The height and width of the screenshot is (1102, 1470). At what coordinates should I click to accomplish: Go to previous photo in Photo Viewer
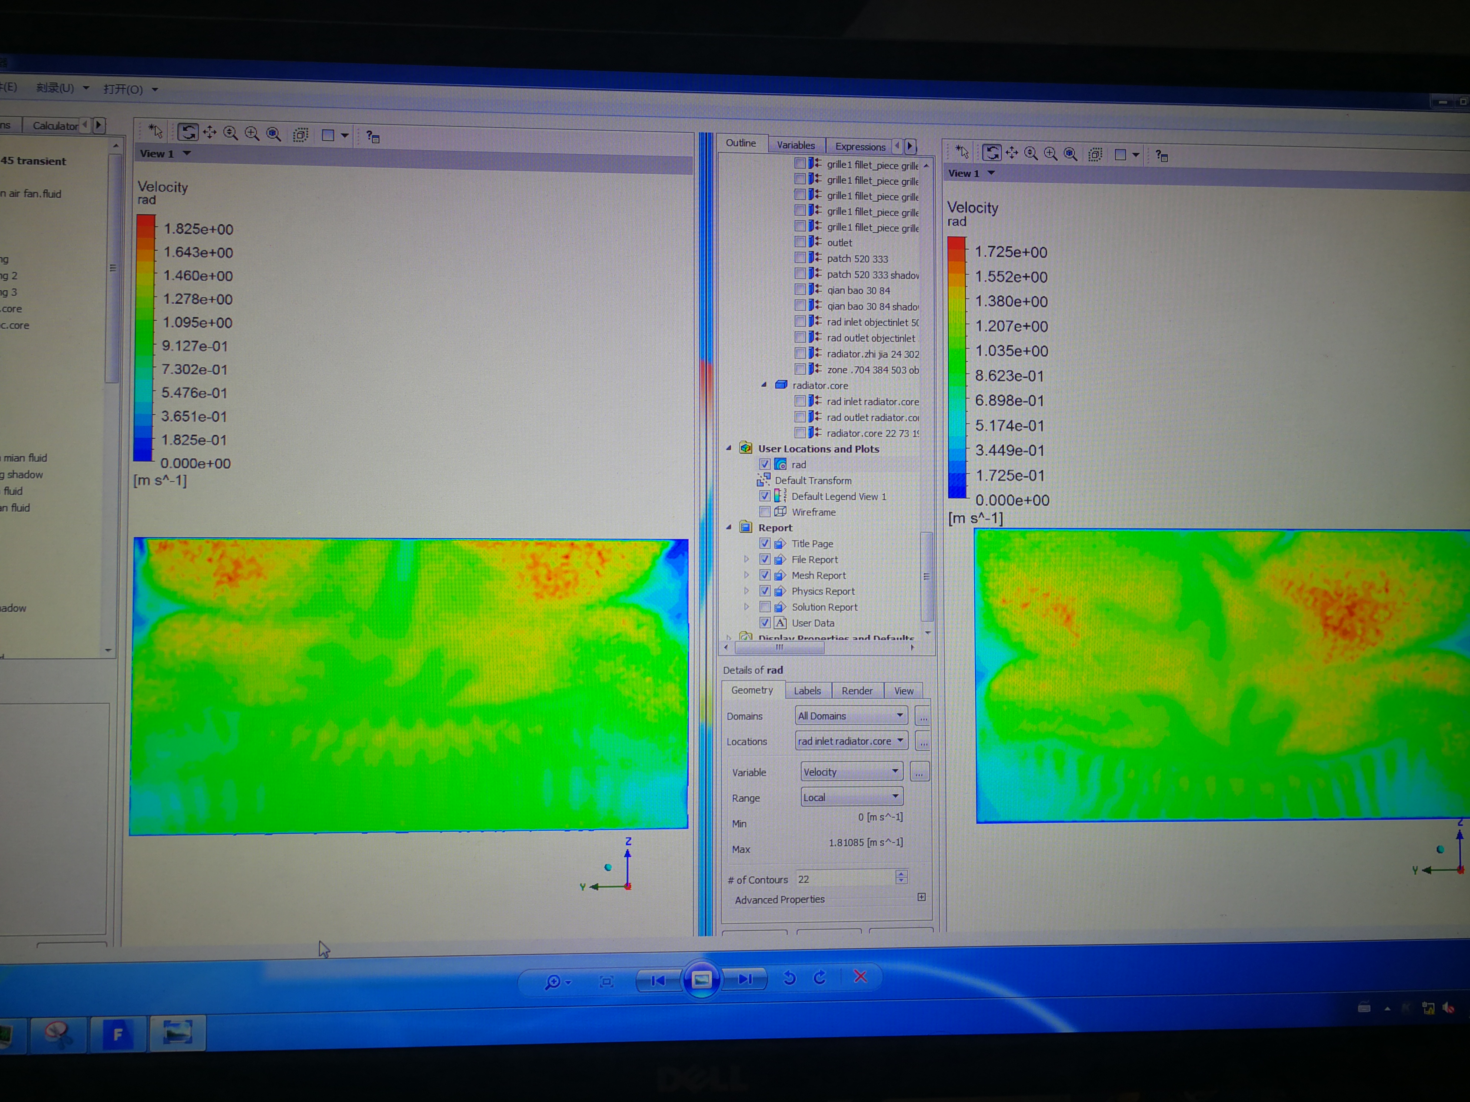pos(658,981)
